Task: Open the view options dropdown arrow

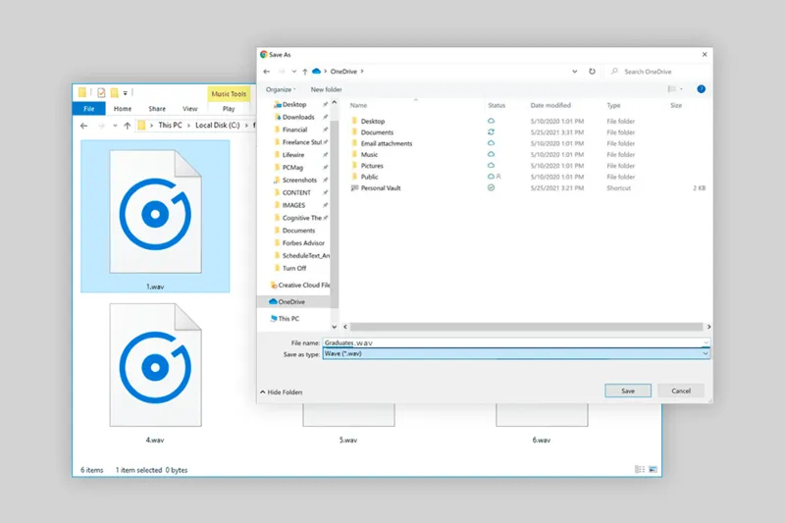Action: (x=681, y=89)
